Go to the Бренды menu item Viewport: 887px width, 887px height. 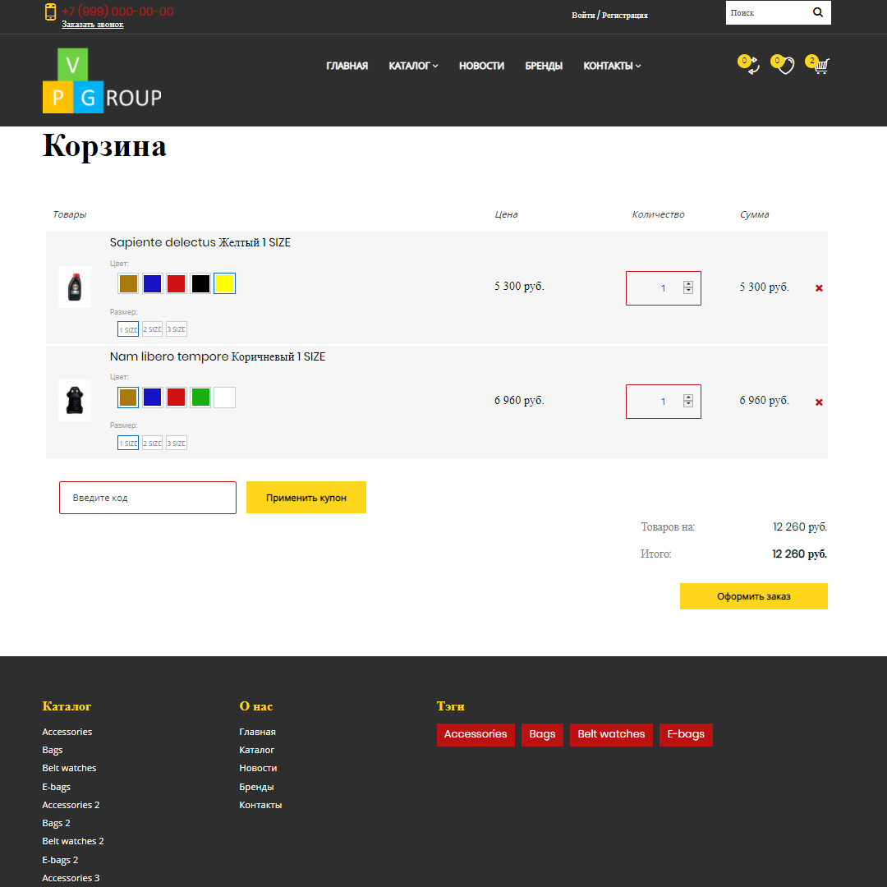(x=544, y=66)
